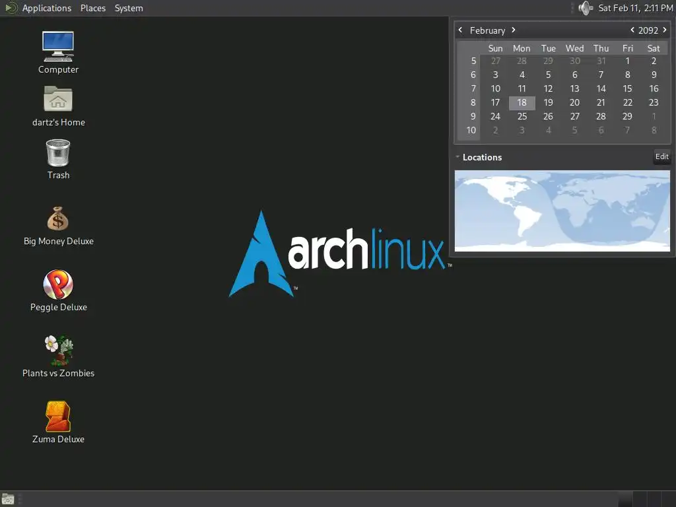Click the February month label
676x507 pixels.
pyautogui.click(x=487, y=30)
